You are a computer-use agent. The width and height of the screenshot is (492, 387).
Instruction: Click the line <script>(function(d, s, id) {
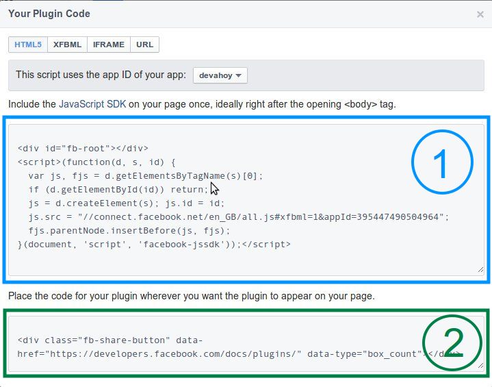click(x=96, y=162)
